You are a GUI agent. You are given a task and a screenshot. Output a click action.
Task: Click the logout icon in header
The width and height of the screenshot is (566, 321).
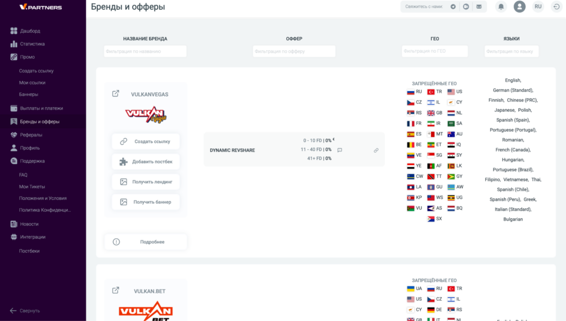[557, 7]
